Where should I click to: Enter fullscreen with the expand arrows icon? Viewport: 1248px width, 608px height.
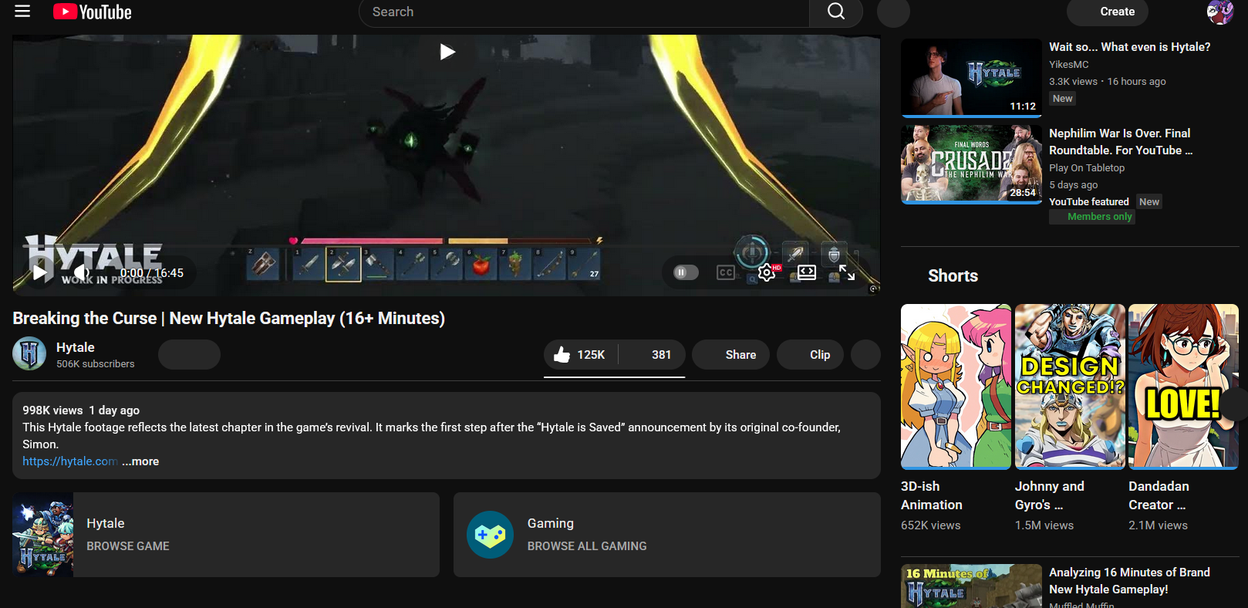click(x=847, y=272)
